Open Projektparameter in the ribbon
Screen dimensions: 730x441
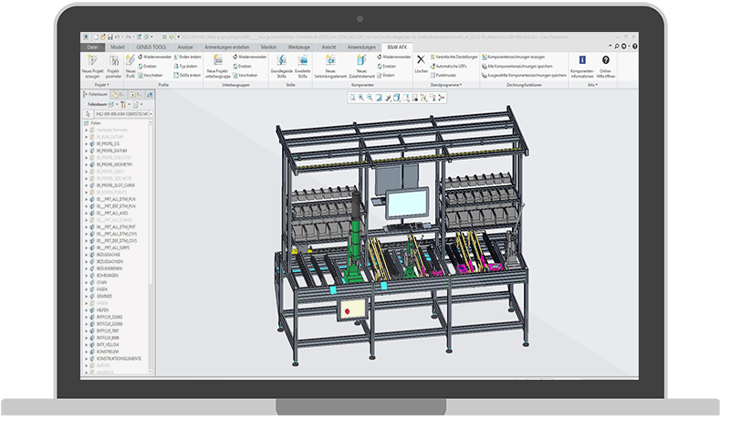[114, 60]
